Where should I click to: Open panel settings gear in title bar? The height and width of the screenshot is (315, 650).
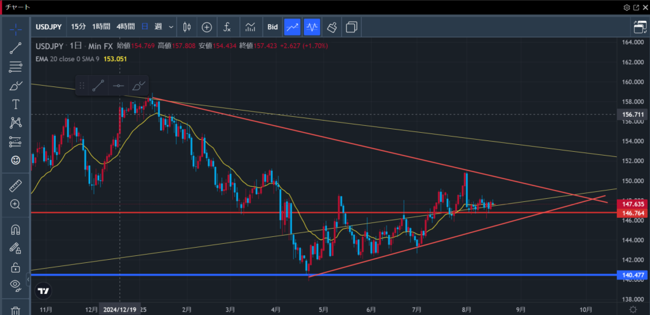[x=627, y=8]
